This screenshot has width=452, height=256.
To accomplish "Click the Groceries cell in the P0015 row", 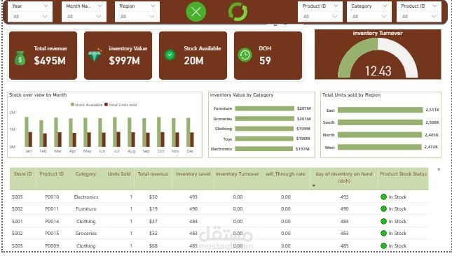I will coord(86,234).
